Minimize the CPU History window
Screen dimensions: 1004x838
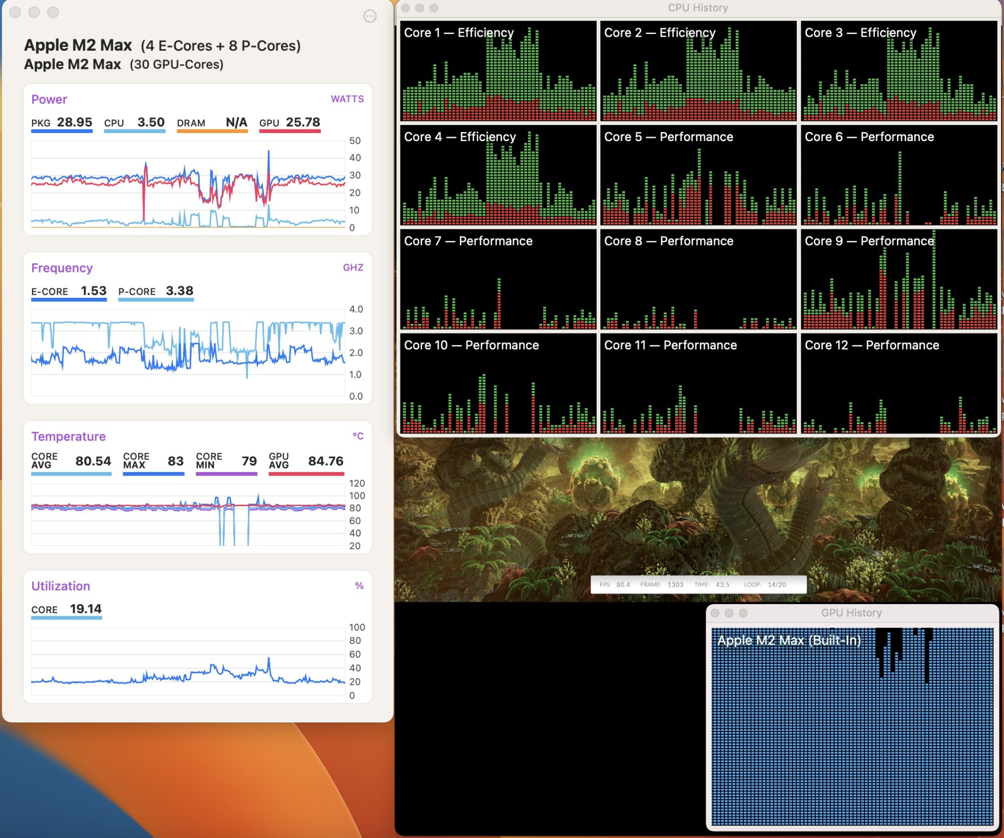[x=420, y=8]
